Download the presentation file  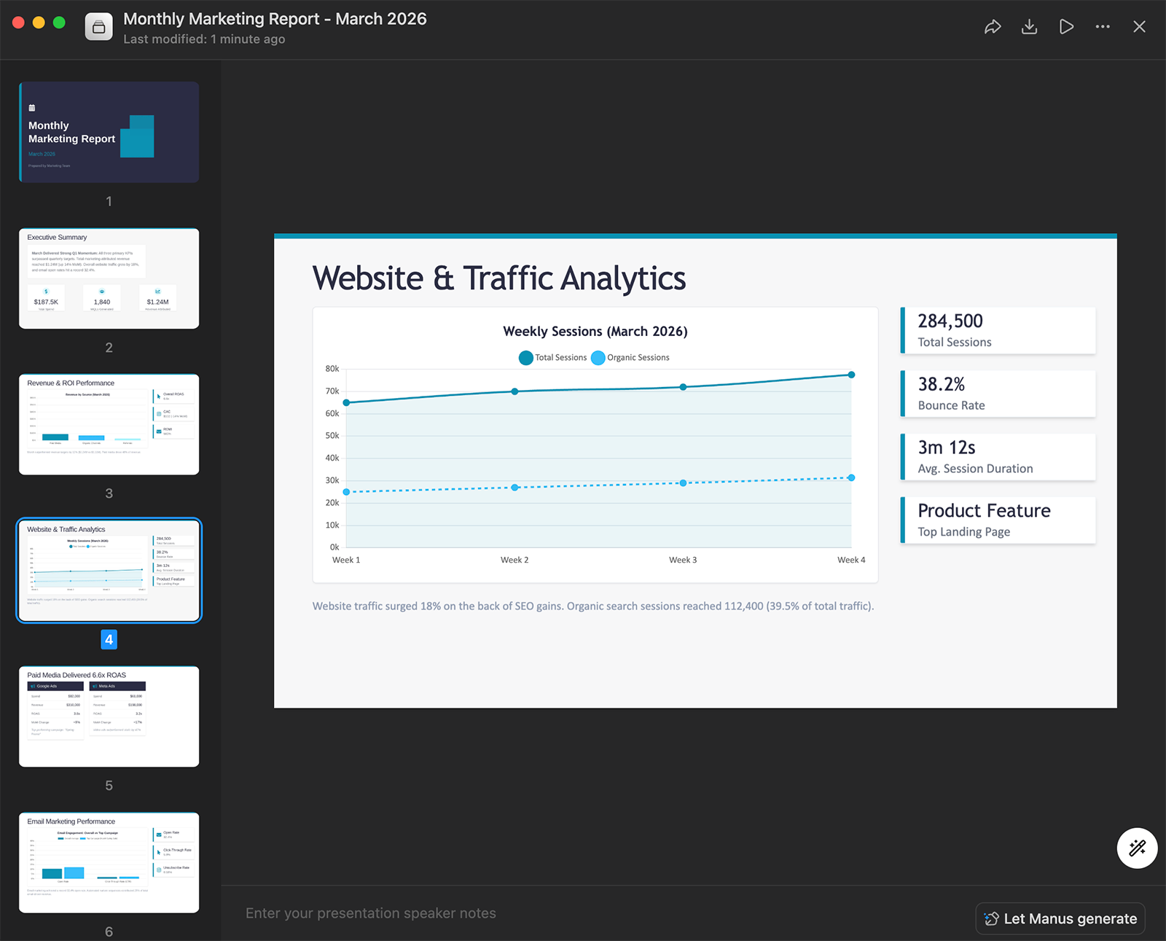[x=1029, y=27]
